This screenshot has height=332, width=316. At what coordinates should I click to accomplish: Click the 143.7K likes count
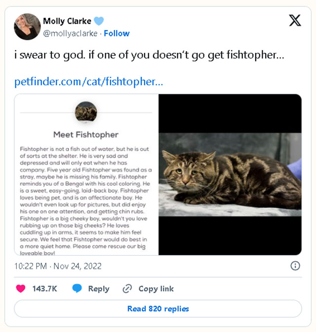coord(44,289)
